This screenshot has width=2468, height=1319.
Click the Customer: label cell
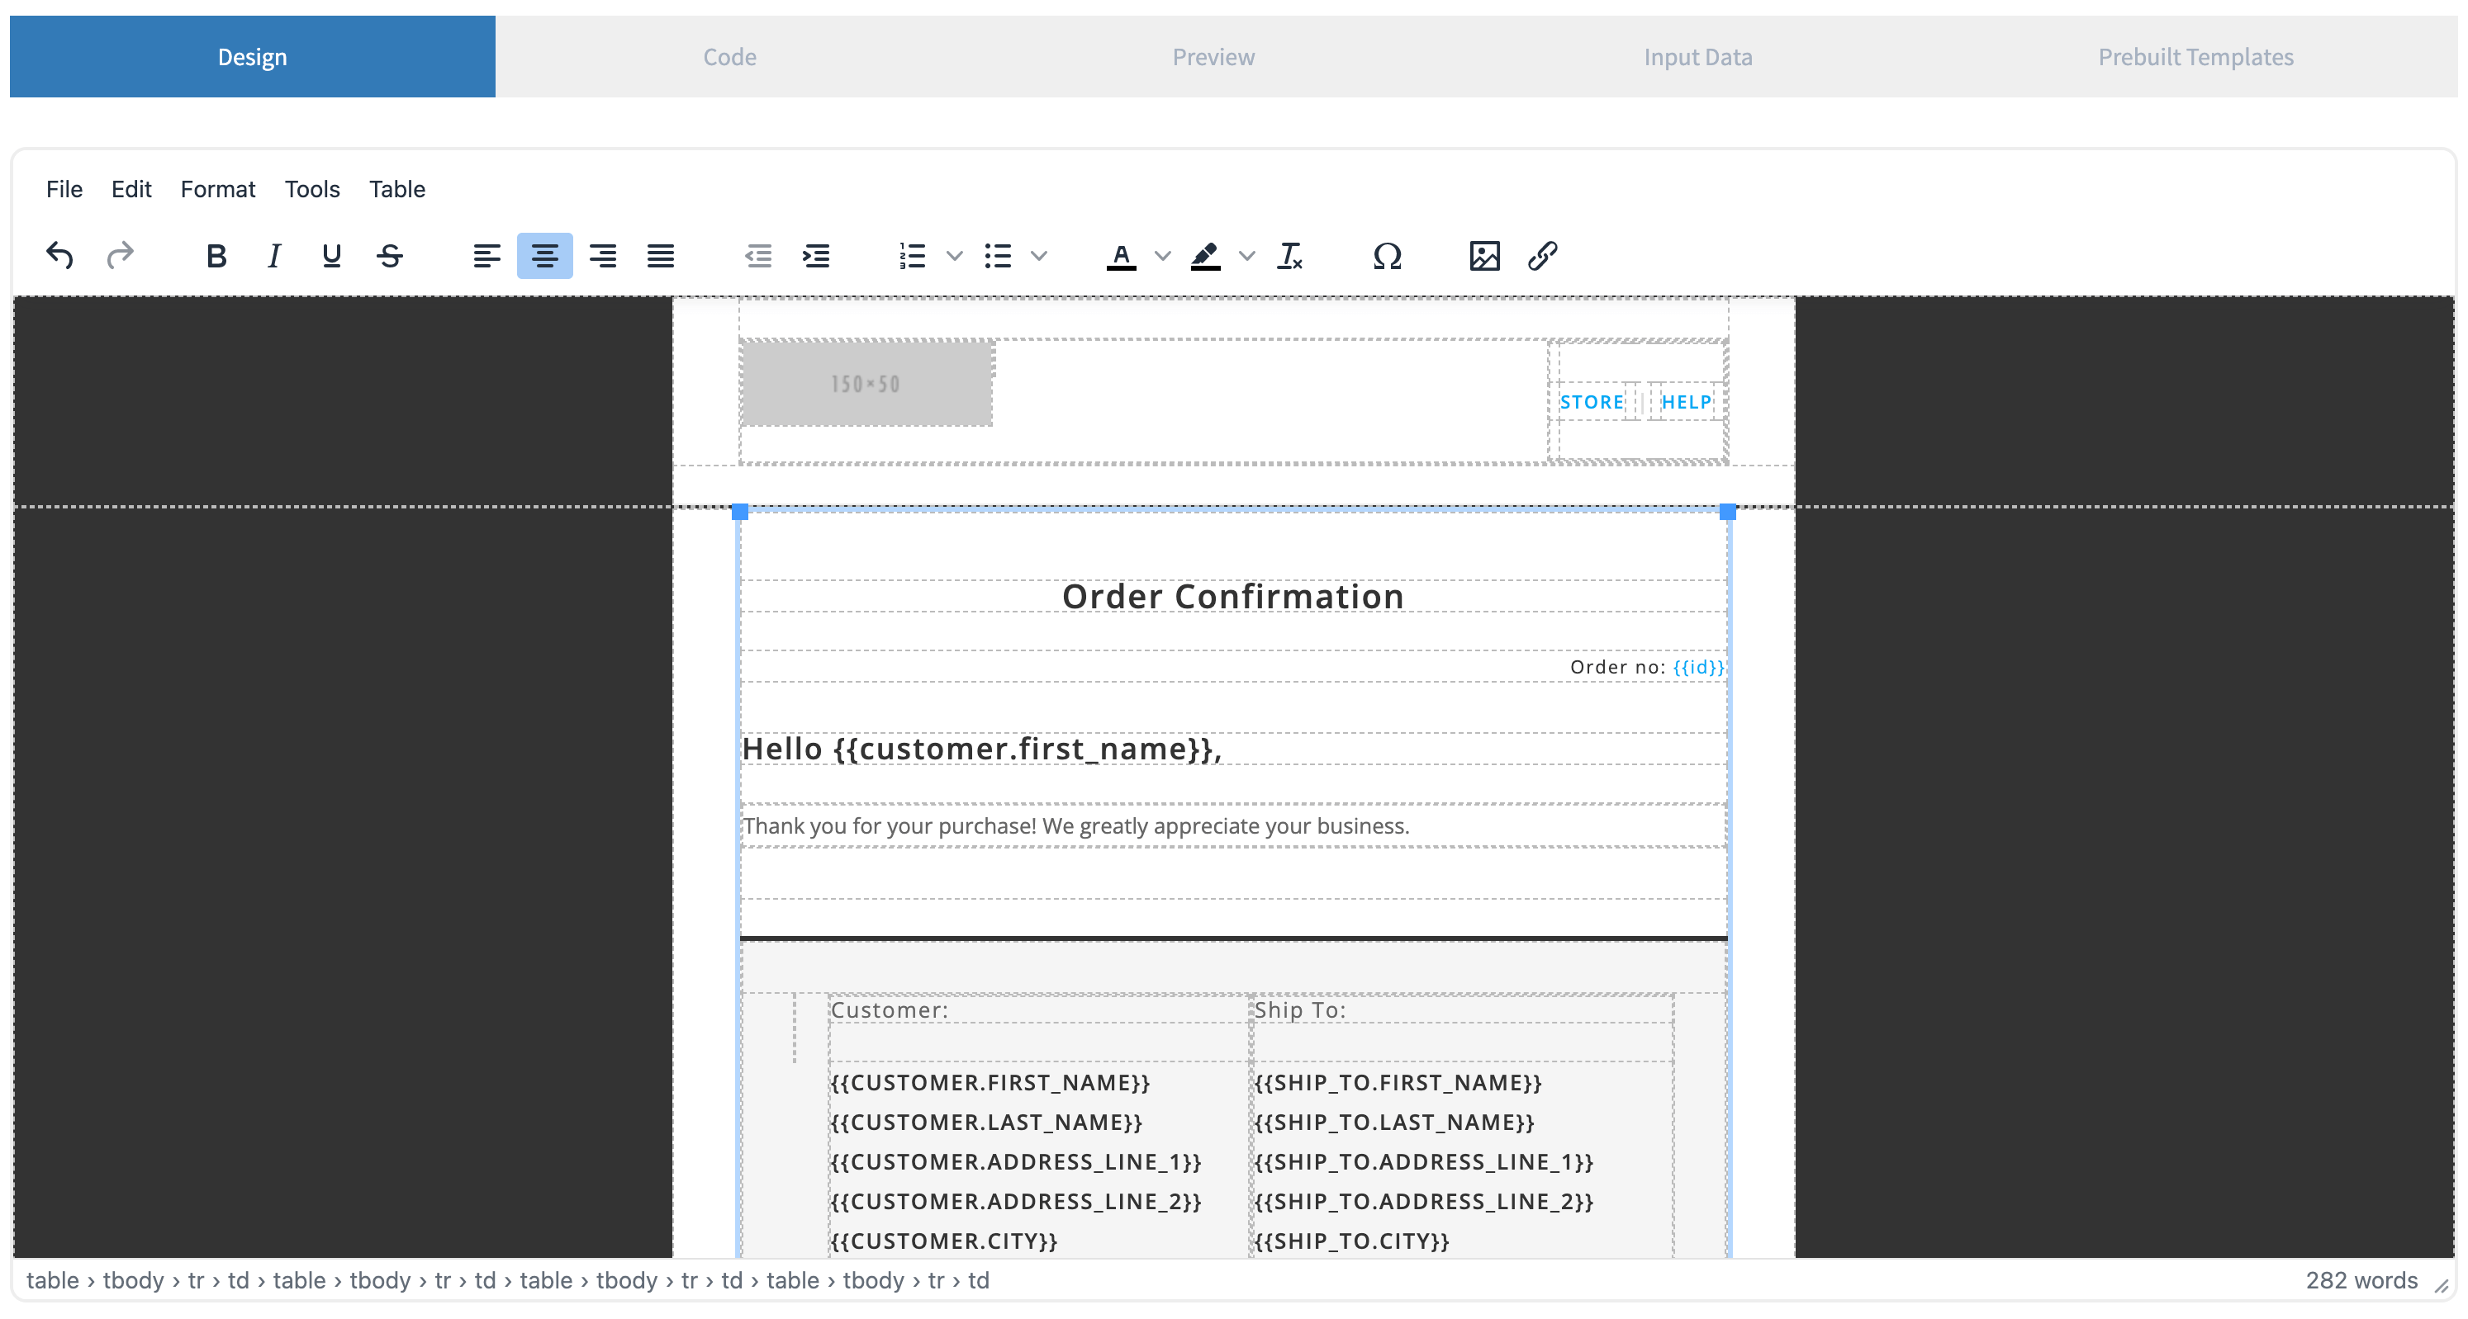point(889,1009)
